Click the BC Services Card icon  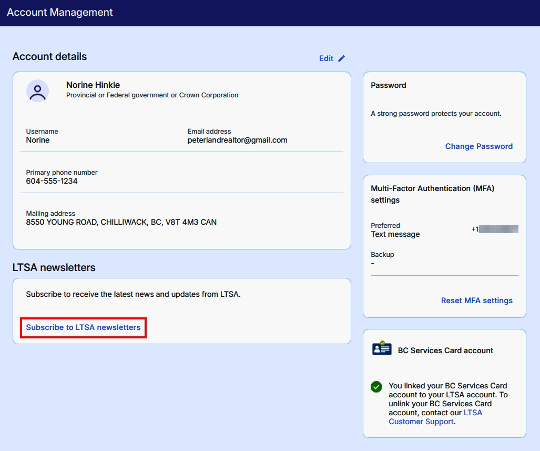(x=382, y=348)
